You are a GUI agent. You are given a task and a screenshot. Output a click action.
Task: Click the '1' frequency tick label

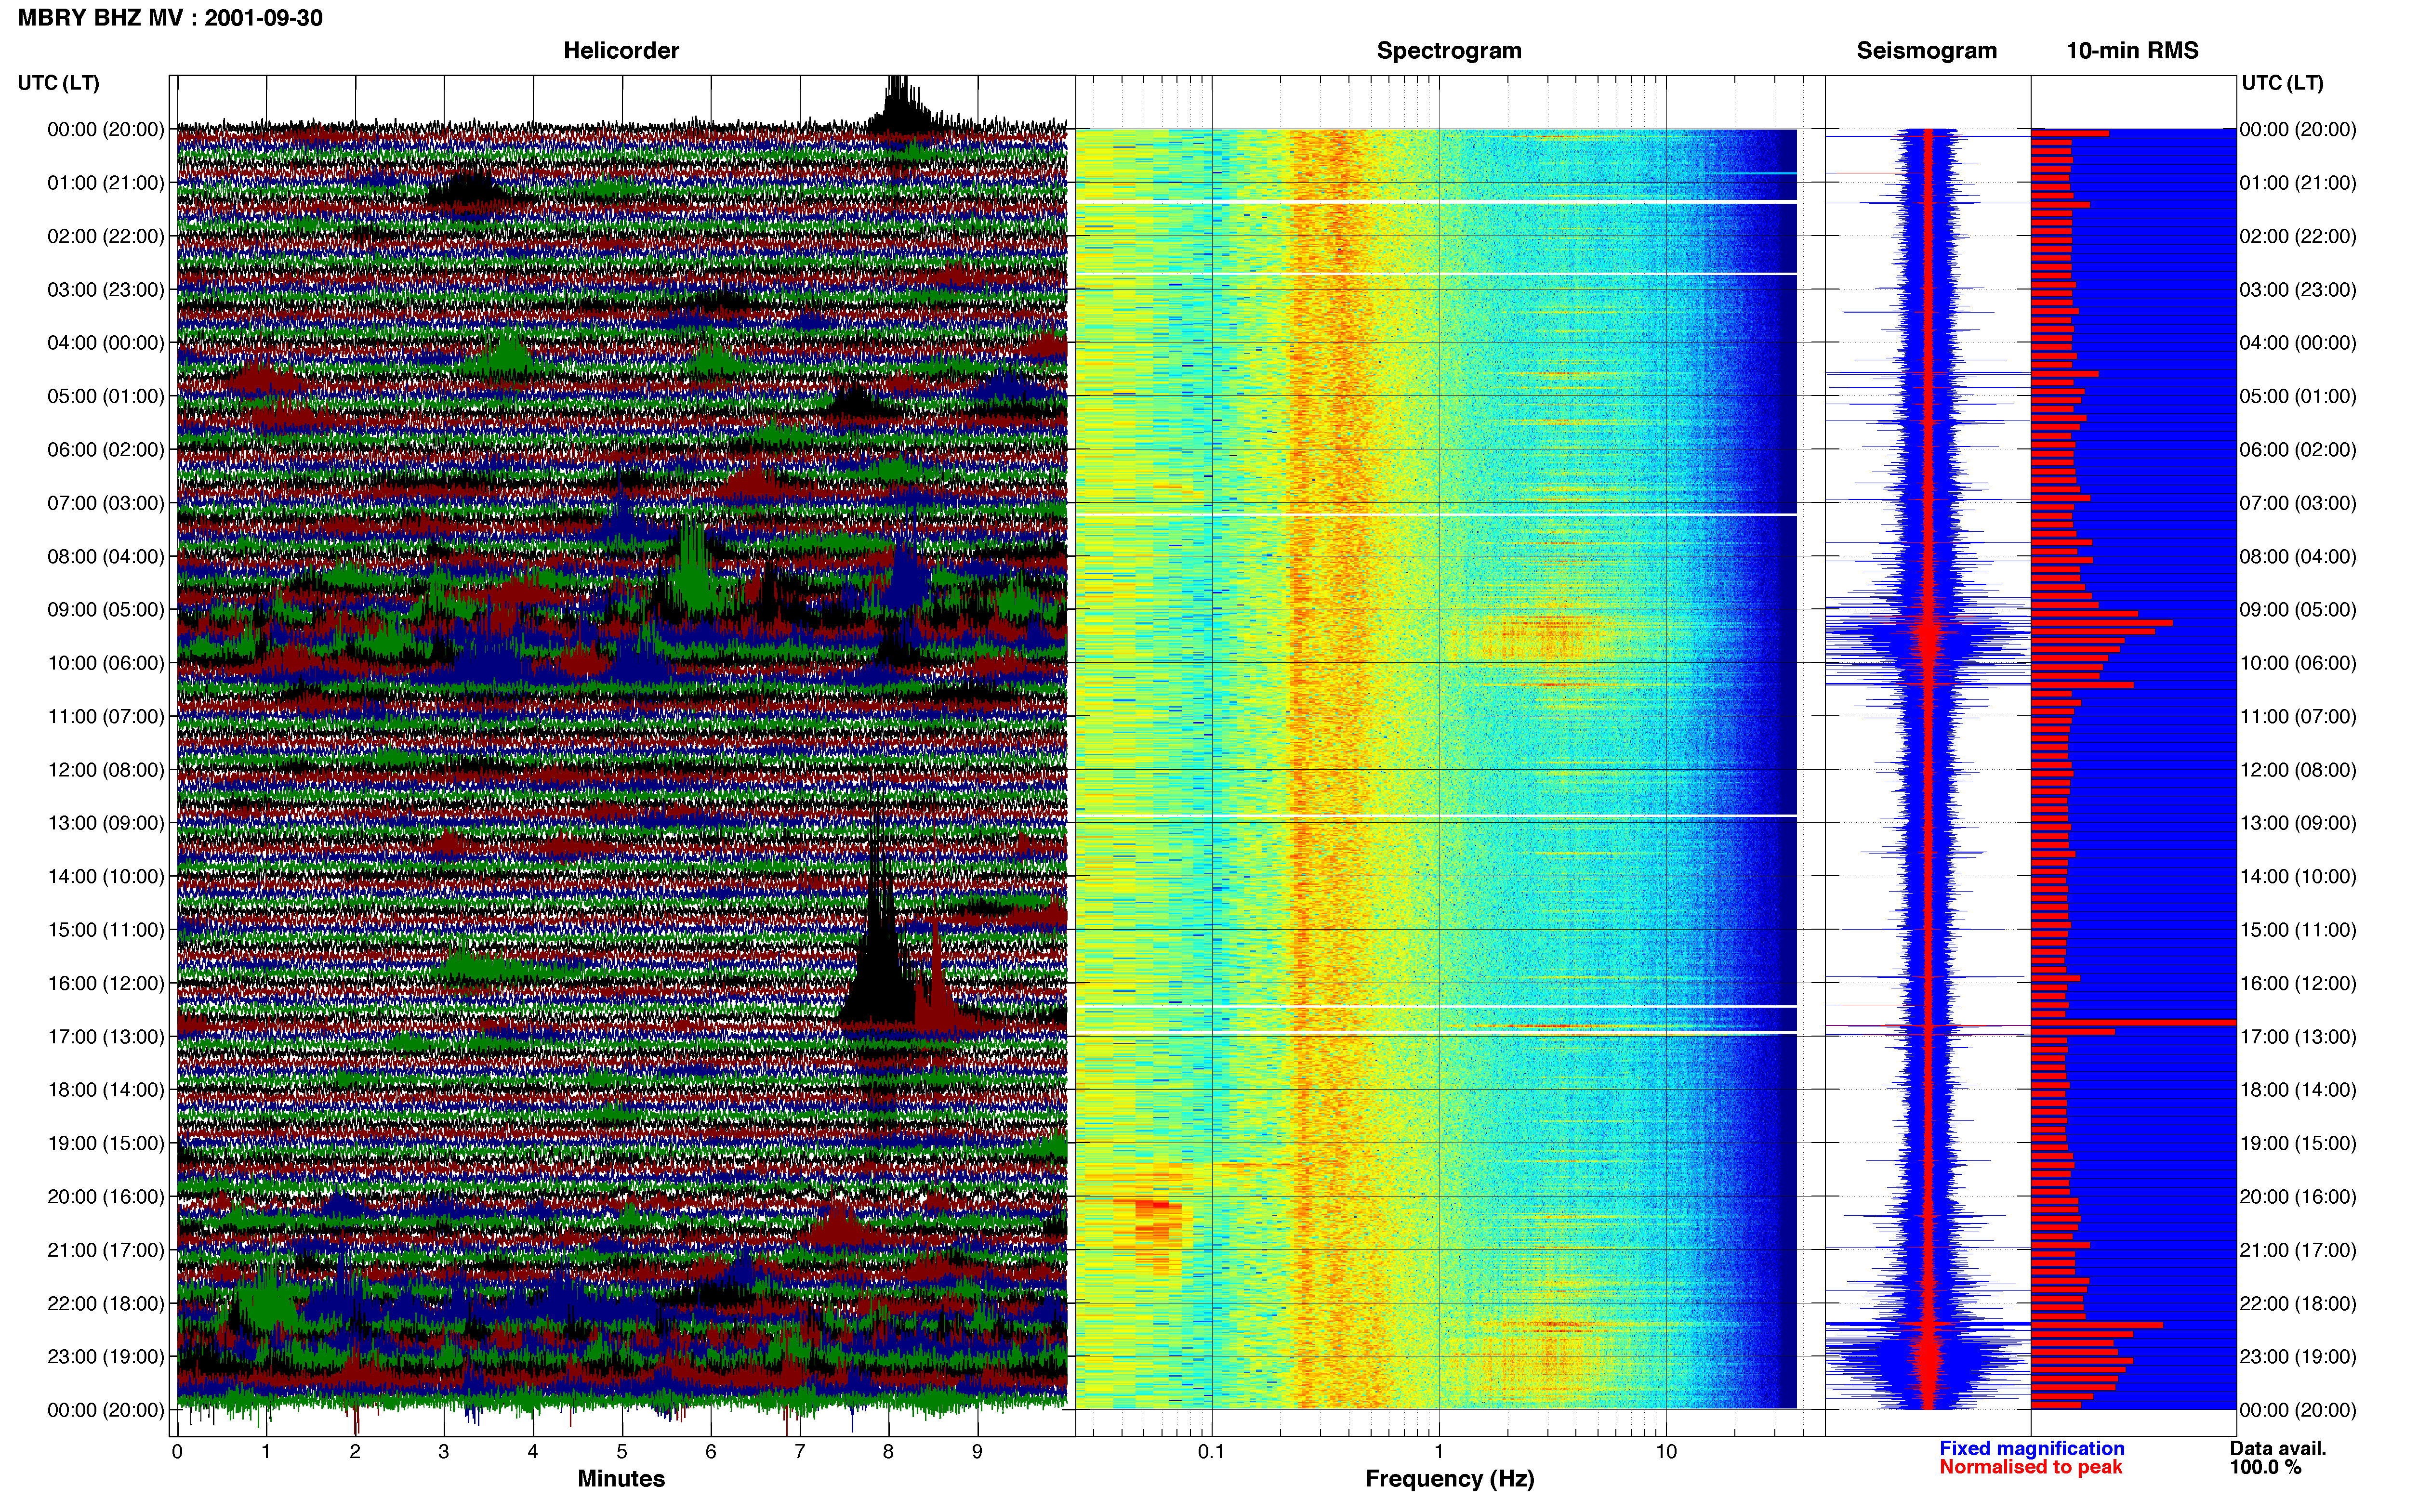tap(1439, 1452)
